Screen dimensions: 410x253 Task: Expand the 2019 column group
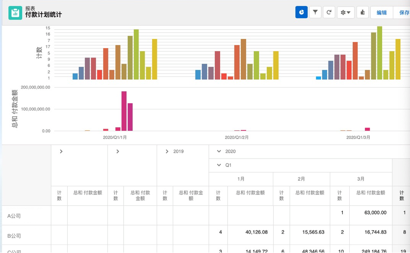click(167, 152)
